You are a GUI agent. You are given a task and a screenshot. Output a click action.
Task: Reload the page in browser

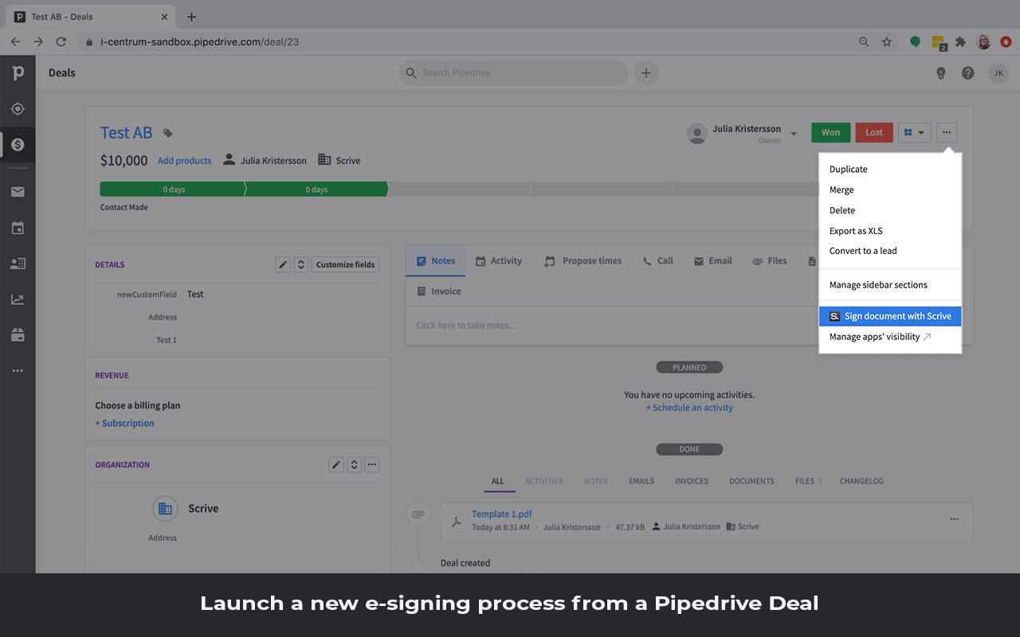coord(61,41)
